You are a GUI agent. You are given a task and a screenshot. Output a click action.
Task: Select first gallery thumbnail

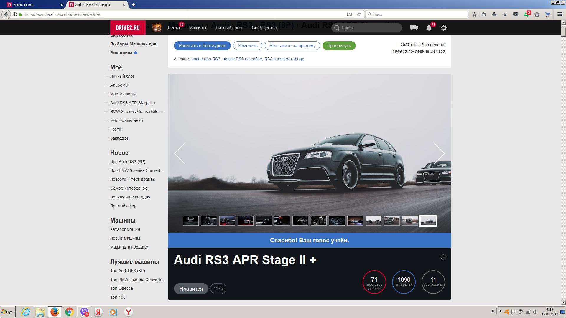tap(191, 221)
